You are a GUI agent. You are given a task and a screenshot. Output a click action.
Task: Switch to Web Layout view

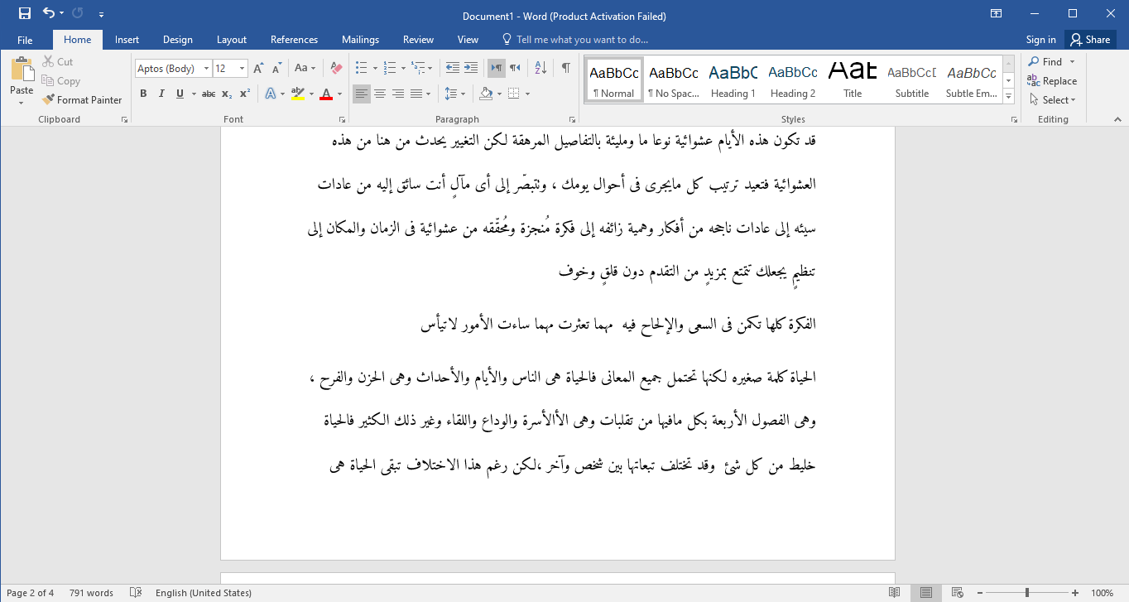point(957,593)
